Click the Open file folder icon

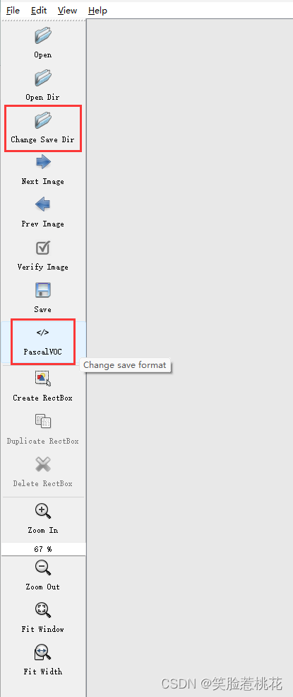43,35
